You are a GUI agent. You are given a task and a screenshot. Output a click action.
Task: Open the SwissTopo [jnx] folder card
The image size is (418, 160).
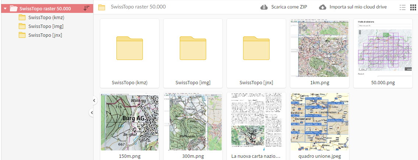click(x=256, y=53)
